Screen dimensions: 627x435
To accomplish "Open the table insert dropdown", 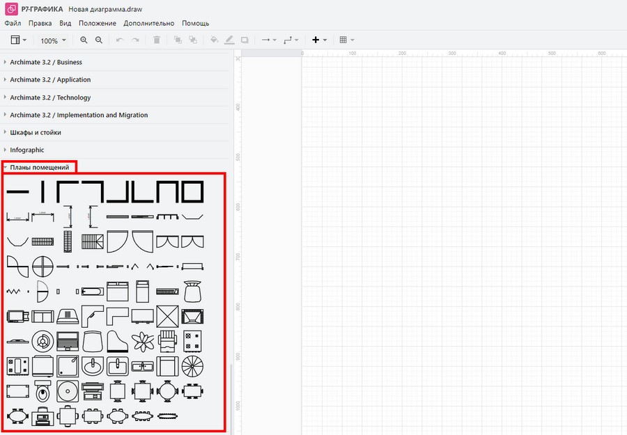I will [x=347, y=40].
